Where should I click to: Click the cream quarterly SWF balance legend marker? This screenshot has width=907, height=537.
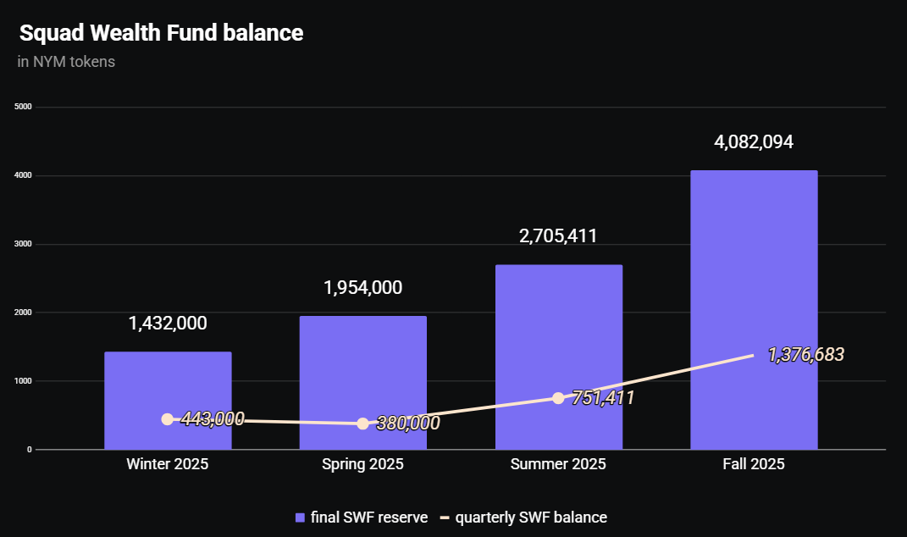[444, 518]
